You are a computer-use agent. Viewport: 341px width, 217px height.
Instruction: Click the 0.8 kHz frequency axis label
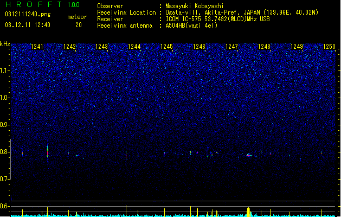tap(5, 152)
